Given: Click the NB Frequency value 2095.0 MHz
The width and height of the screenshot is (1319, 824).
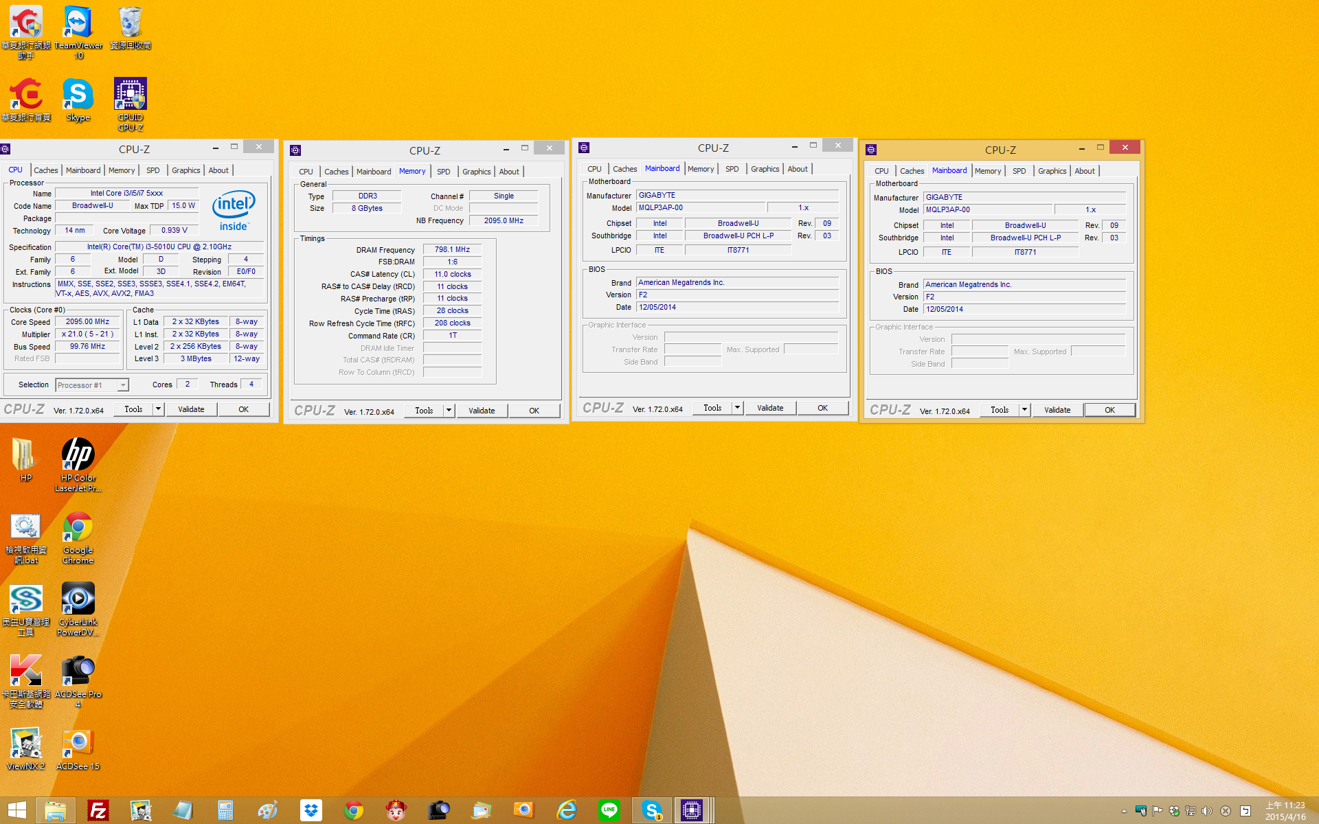Looking at the screenshot, I should click(x=504, y=220).
